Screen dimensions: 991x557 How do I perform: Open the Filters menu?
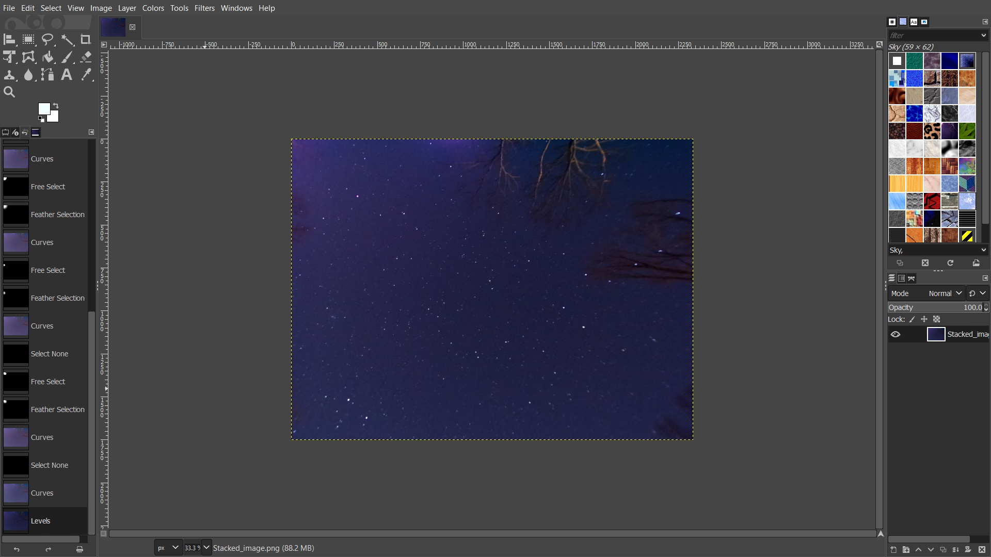tap(204, 8)
